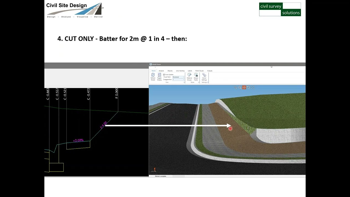Open the Visual Style dropdown showing Rendered
This screenshot has height=197, width=350.
pos(179,77)
